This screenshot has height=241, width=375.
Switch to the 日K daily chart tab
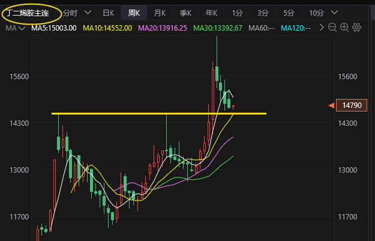tap(108, 13)
